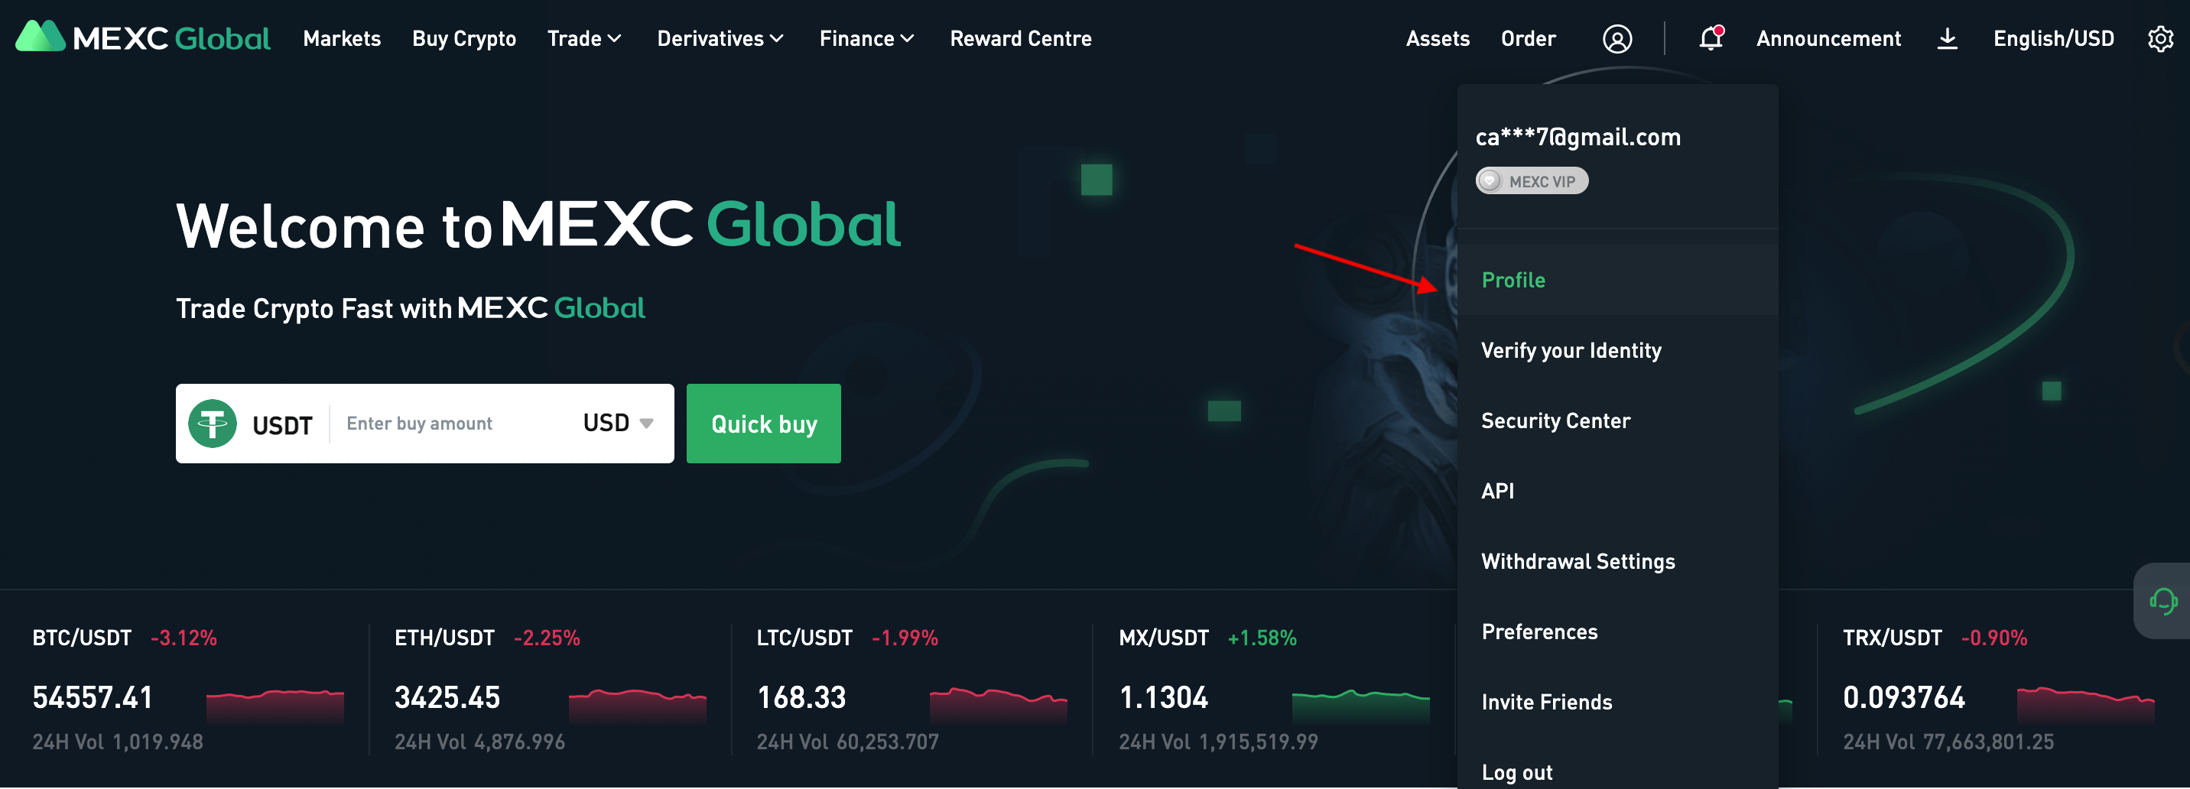The image size is (2190, 789).
Task: Expand the Finance dropdown menu
Action: point(866,38)
